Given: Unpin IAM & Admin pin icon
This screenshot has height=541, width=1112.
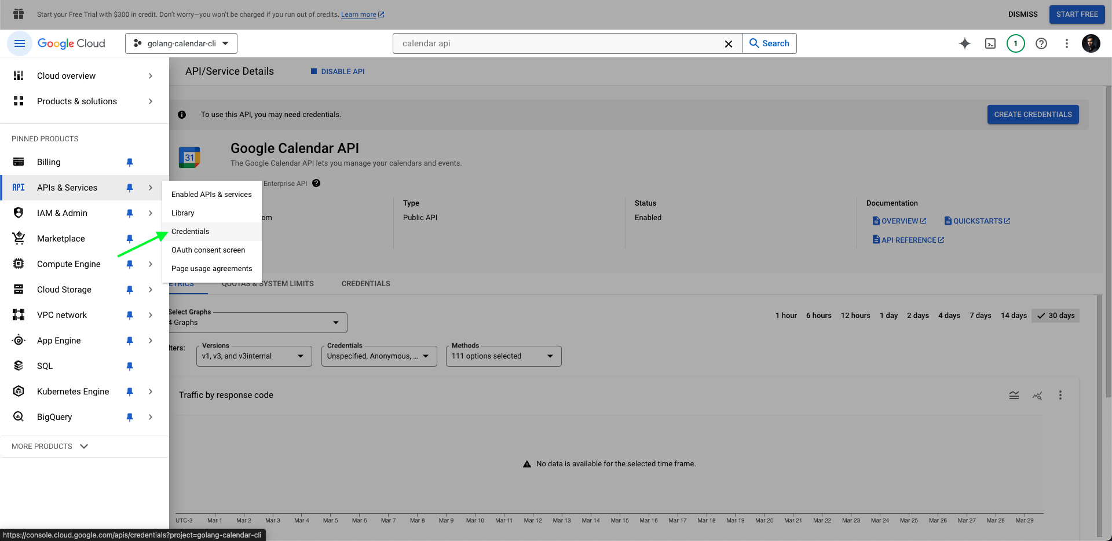Looking at the screenshot, I should [130, 213].
